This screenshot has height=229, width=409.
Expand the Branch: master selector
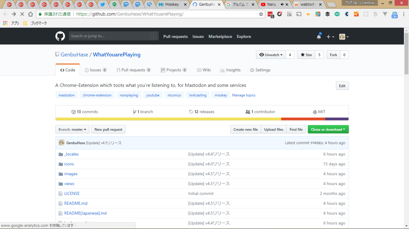tap(72, 129)
